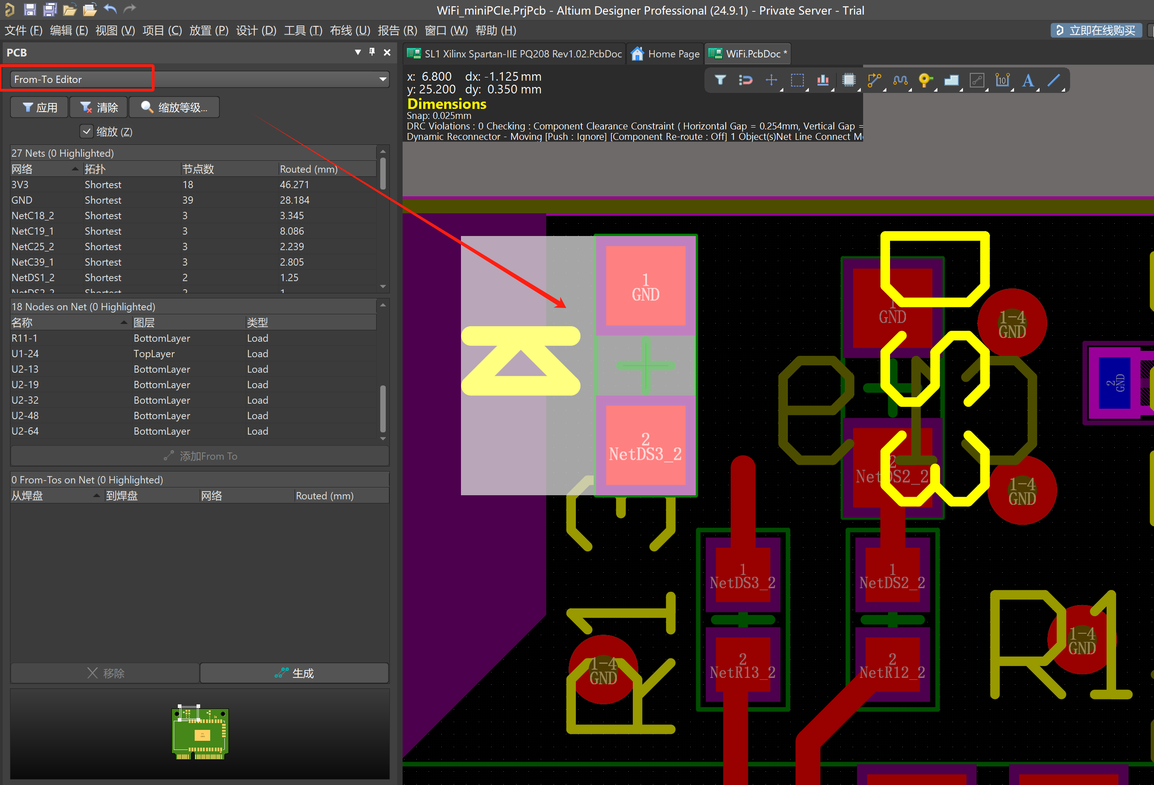Click the save icon in title bar

(30, 9)
